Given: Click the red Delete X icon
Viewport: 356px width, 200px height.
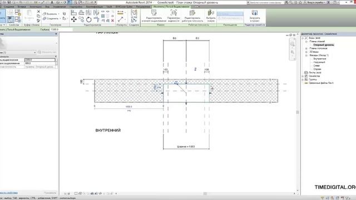Looking at the screenshot, I should [112, 21].
